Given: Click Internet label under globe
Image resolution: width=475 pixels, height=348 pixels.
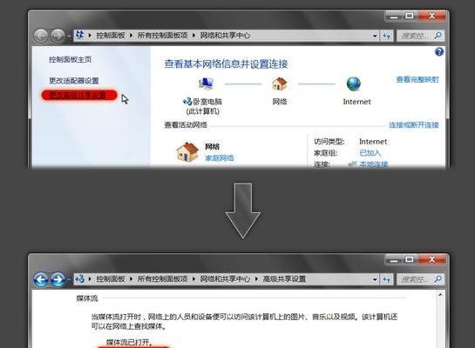Looking at the screenshot, I should click(356, 102).
